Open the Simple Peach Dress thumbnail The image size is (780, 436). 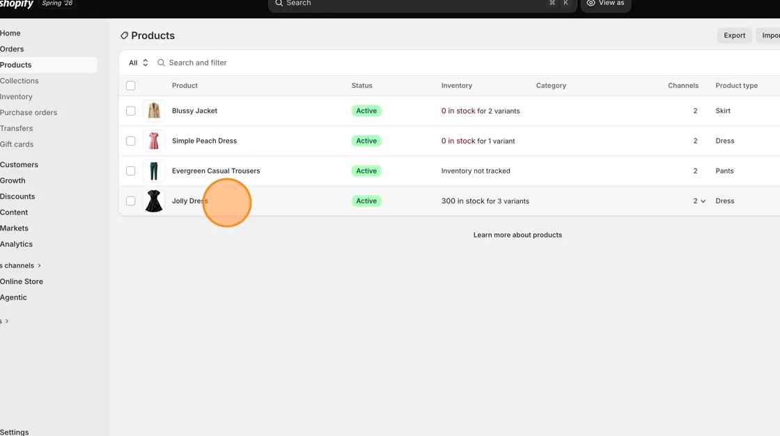point(154,141)
